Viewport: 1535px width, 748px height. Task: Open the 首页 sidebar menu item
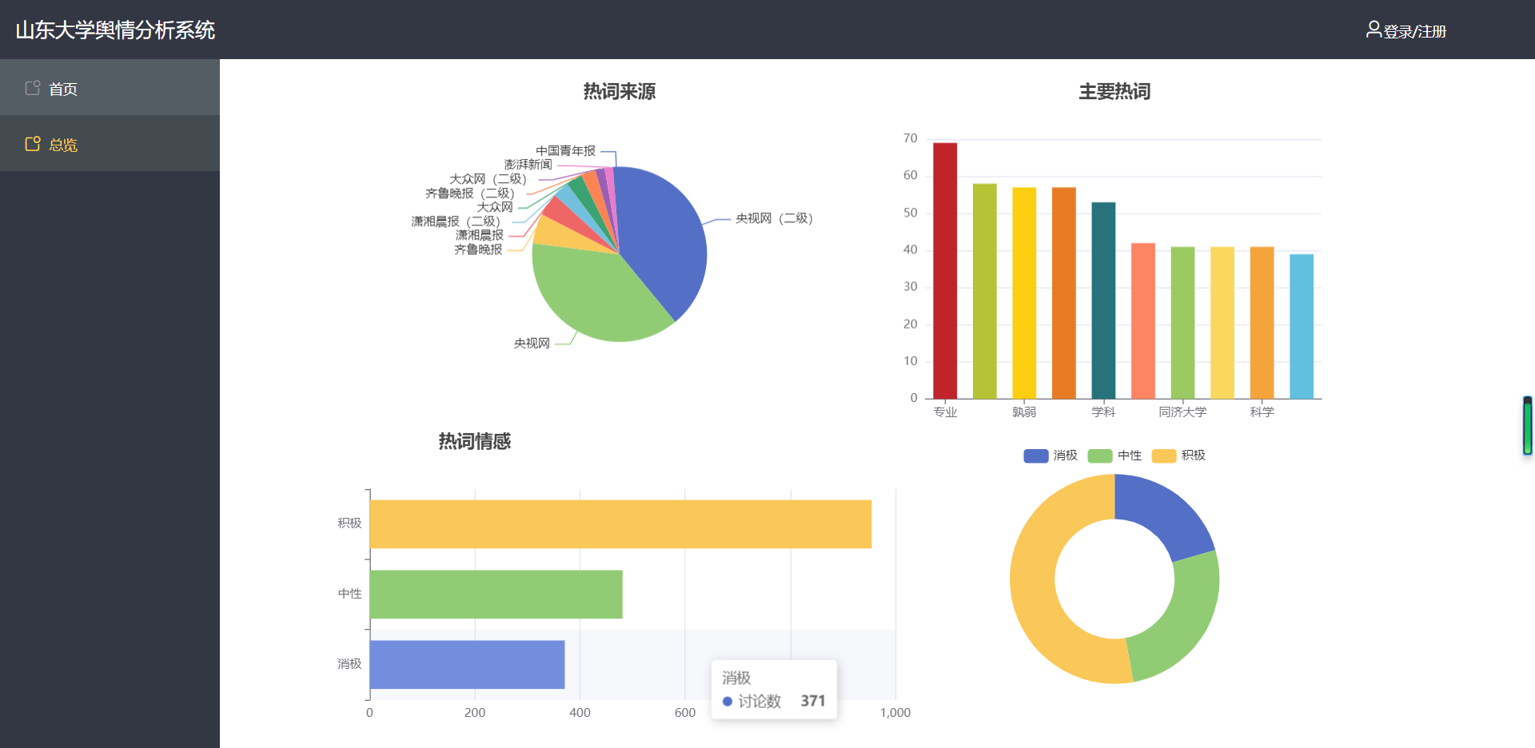pos(110,88)
